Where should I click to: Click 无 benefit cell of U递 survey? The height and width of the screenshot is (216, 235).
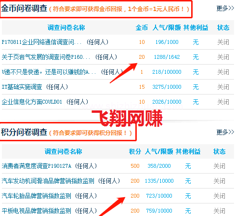[x=196, y=72]
